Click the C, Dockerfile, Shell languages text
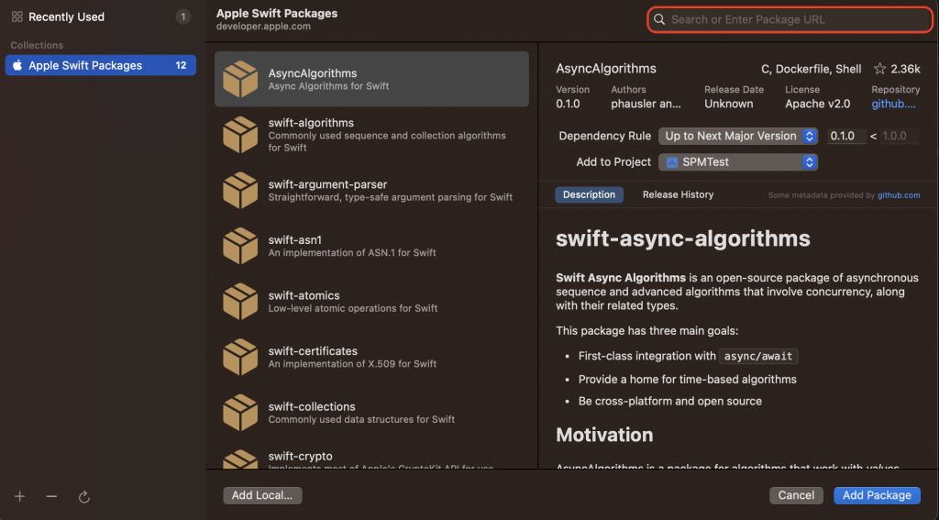 pyautogui.click(x=811, y=69)
